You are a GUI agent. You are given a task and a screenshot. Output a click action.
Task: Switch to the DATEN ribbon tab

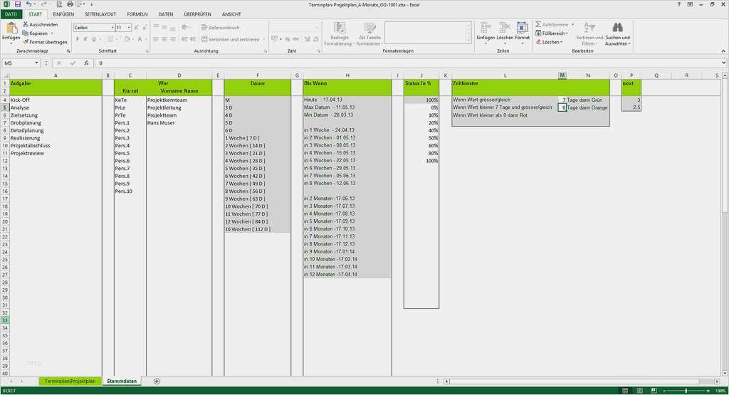(x=165, y=14)
